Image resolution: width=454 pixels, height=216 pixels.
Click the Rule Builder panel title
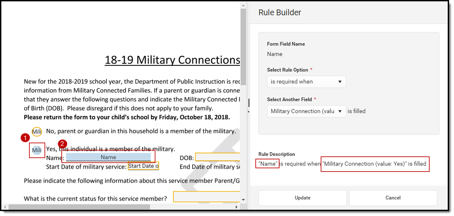click(x=279, y=12)
